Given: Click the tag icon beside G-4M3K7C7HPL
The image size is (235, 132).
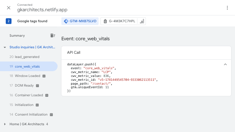Looking at the screenshot, I should tap(105, 21).
